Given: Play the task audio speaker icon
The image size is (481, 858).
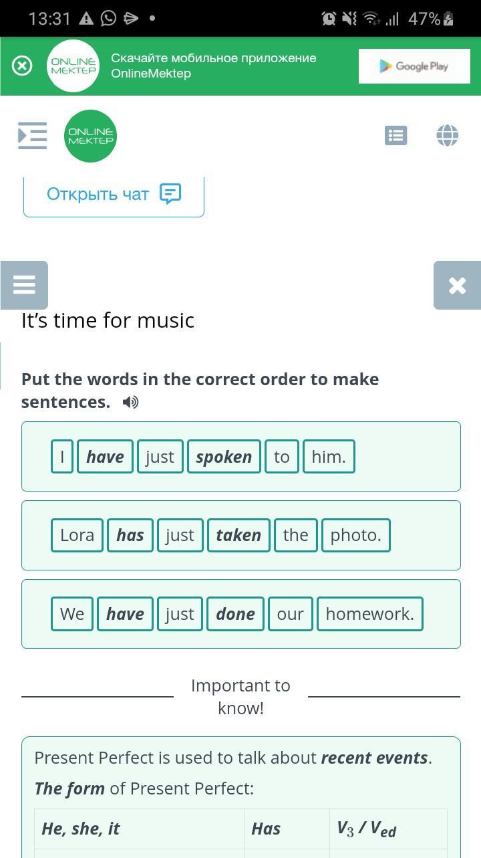Looking at the screenshot, I should [131, 402].
